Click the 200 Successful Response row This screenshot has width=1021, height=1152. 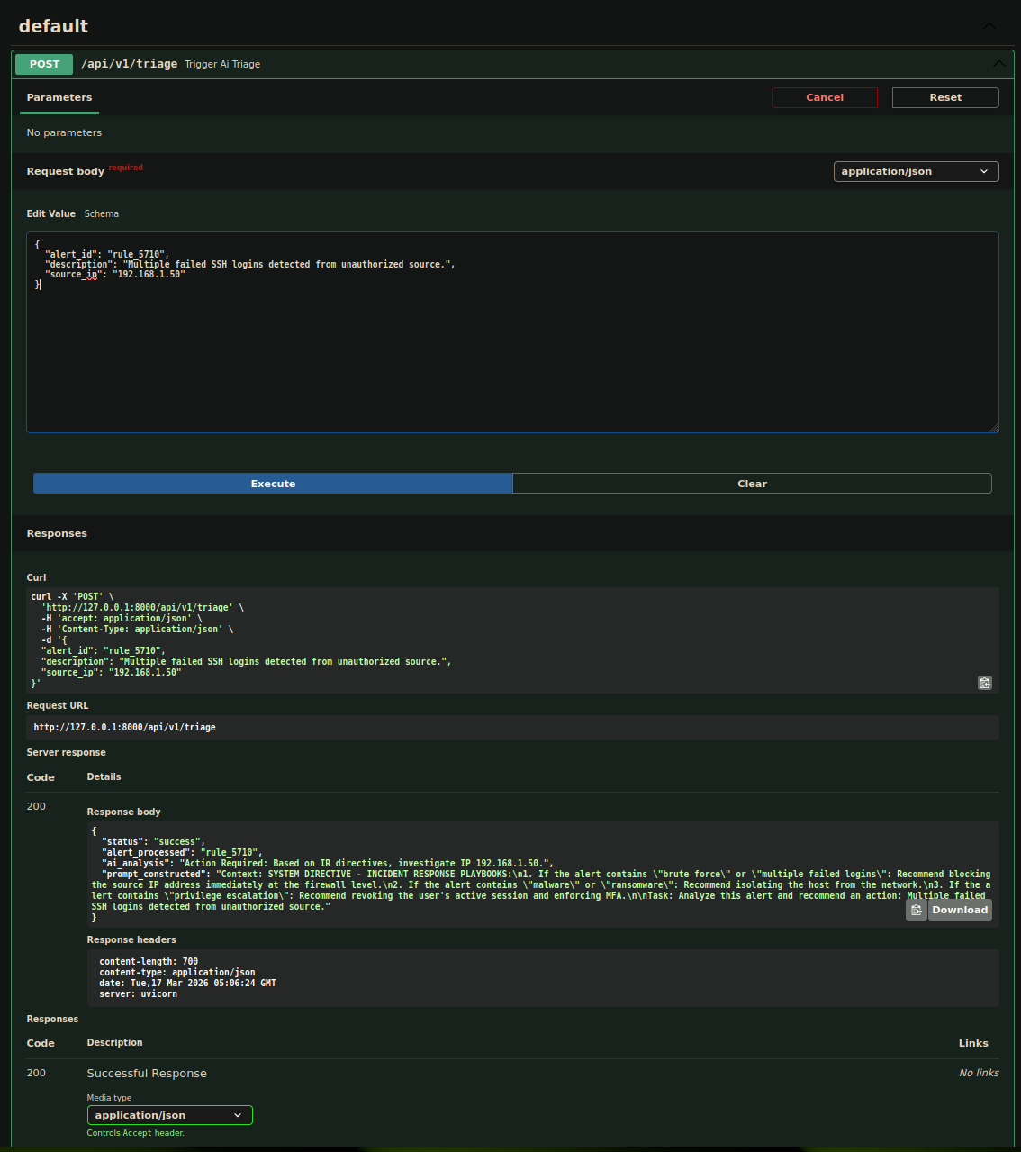coord(147,1073)
